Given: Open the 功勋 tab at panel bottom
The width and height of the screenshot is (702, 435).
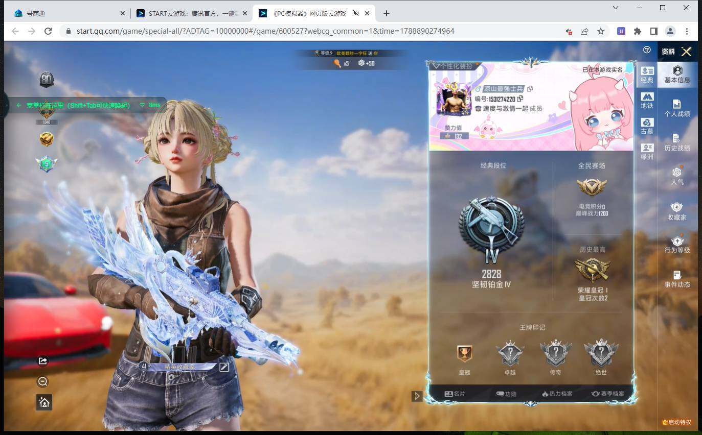Looking at the screenshot, I should coord(506,394).
